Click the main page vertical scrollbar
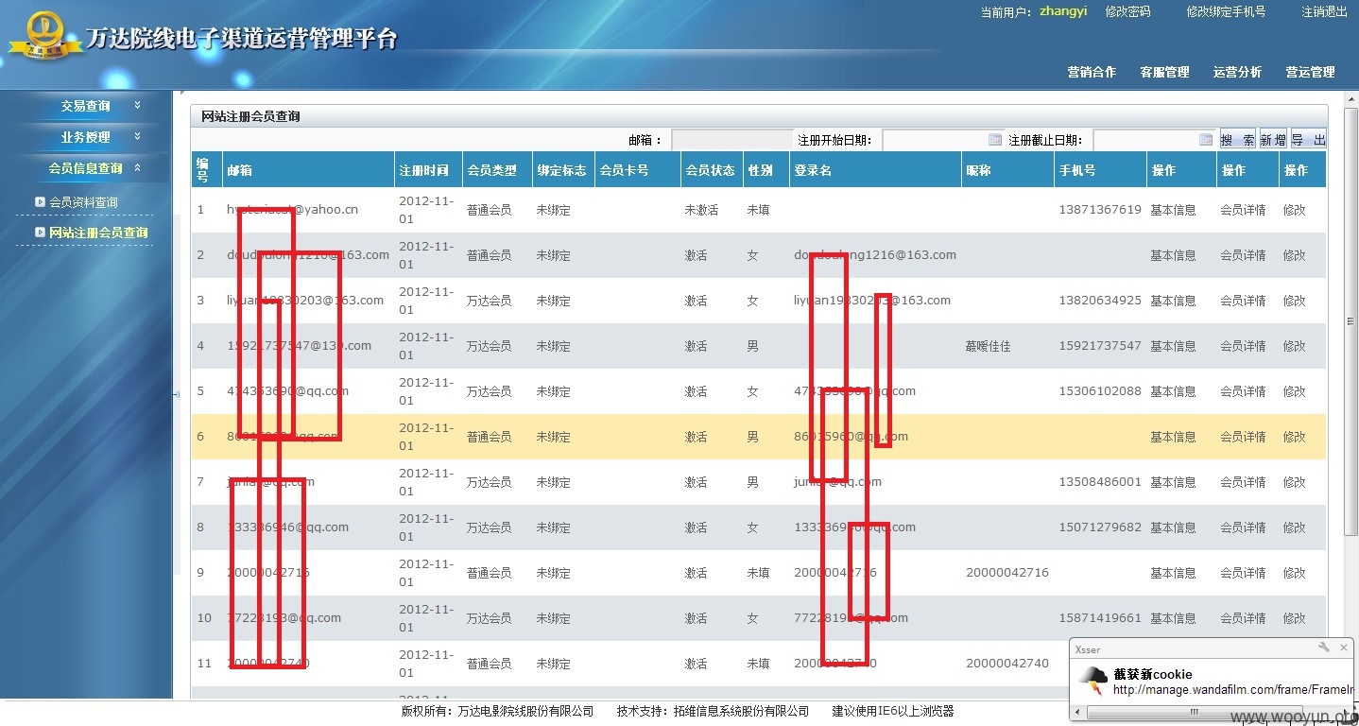This screenshot has height=726, width=1359. [1350, 322]
